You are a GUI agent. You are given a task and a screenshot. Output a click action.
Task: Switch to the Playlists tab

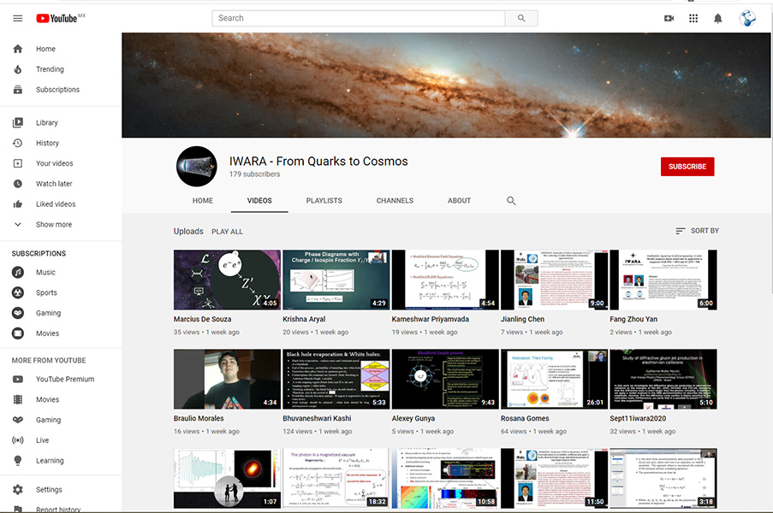[324, 201]
